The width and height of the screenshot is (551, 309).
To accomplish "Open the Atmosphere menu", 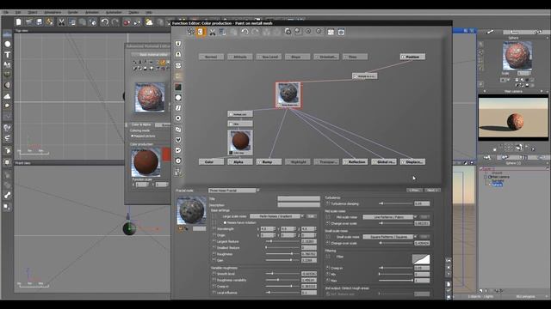I will coord(53,12).
